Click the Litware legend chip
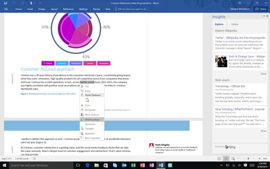Screen dimensions: 270x169 click(90, 63)
